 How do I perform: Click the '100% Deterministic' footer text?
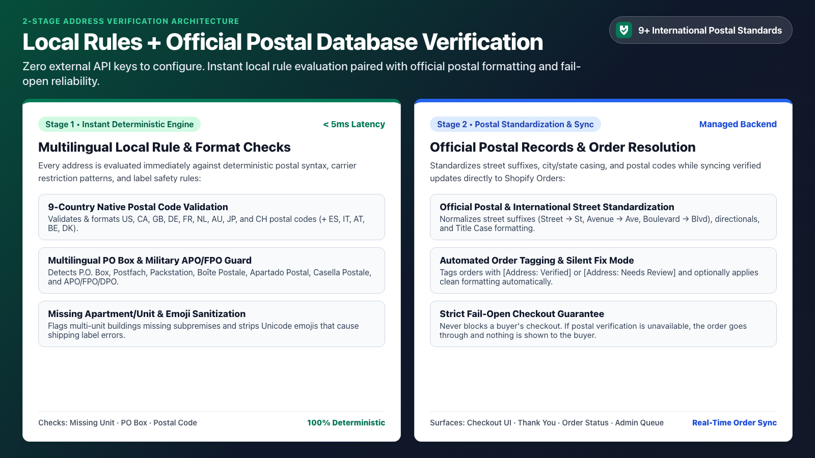[x=346, y=423]
